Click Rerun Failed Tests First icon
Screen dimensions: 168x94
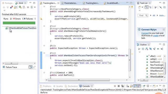coord(24,7)
